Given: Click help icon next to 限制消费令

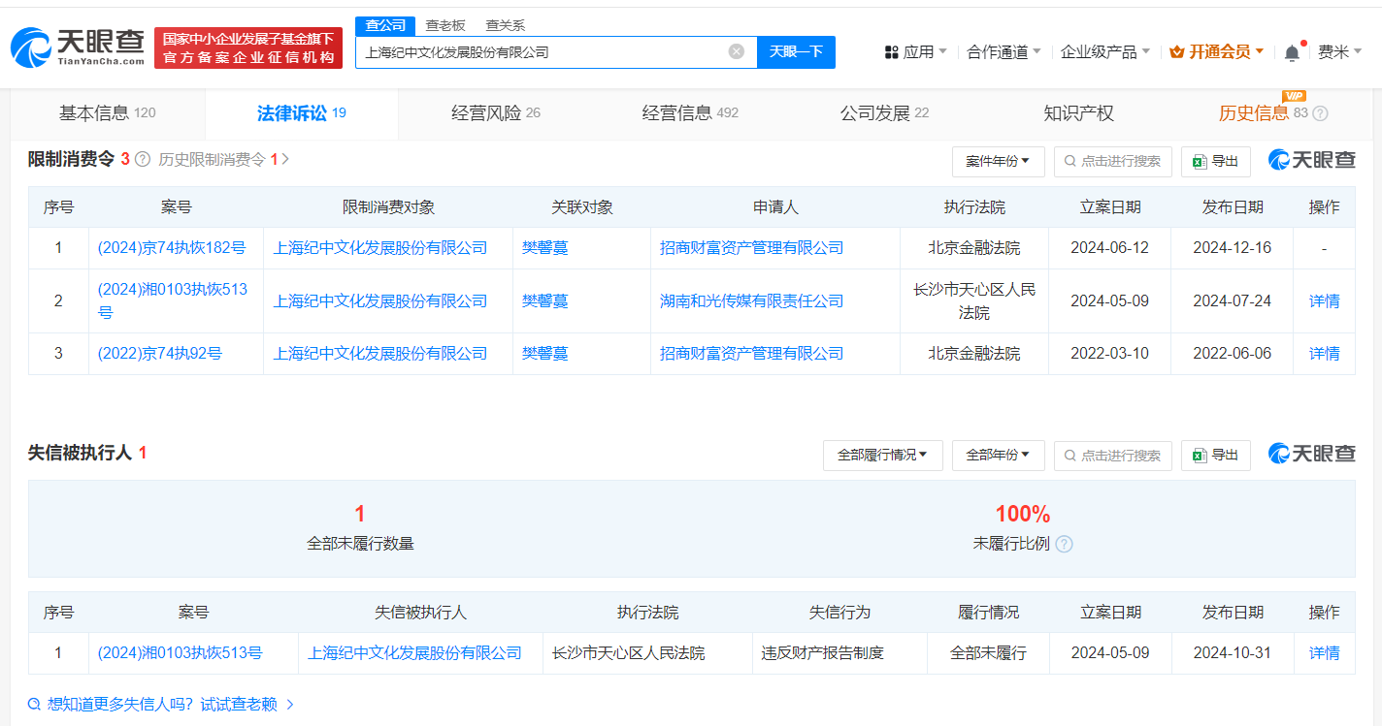Looking at the screenshot, I should [143, 160].
